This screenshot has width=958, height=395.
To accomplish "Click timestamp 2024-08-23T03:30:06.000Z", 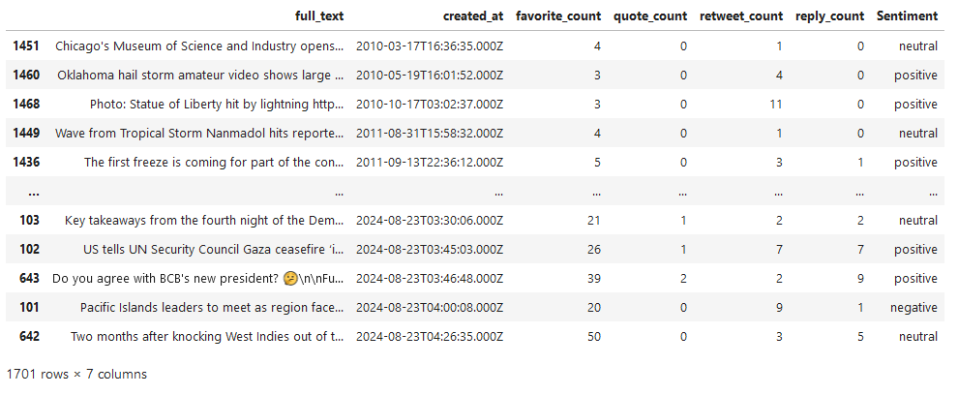I will (x=430, y=220).
